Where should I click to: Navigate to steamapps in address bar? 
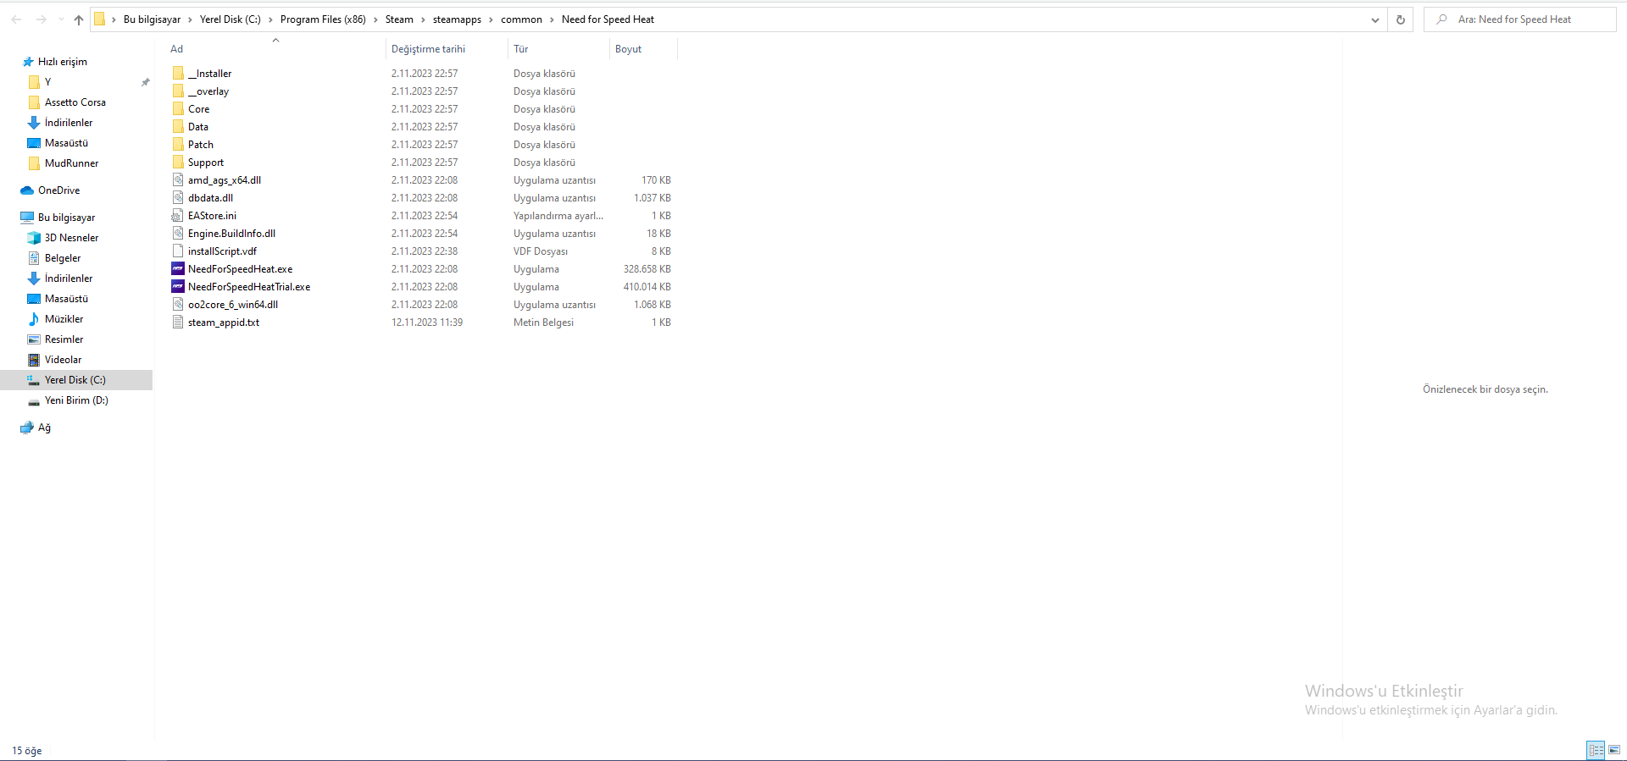click(x=457, y=19)
